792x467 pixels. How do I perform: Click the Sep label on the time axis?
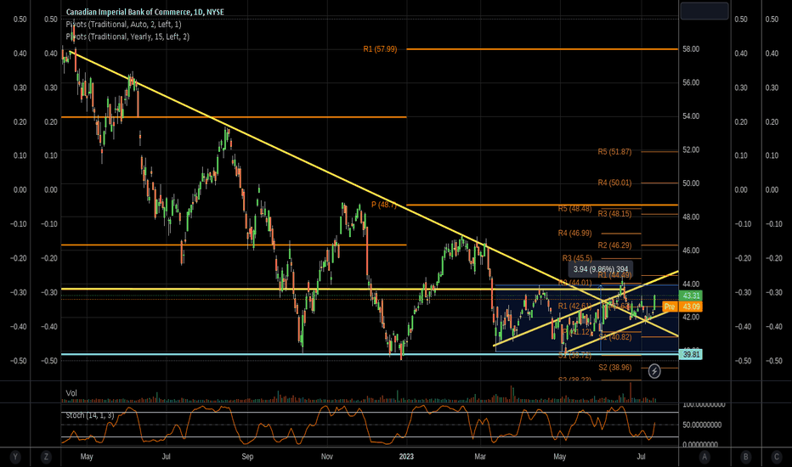247,457
